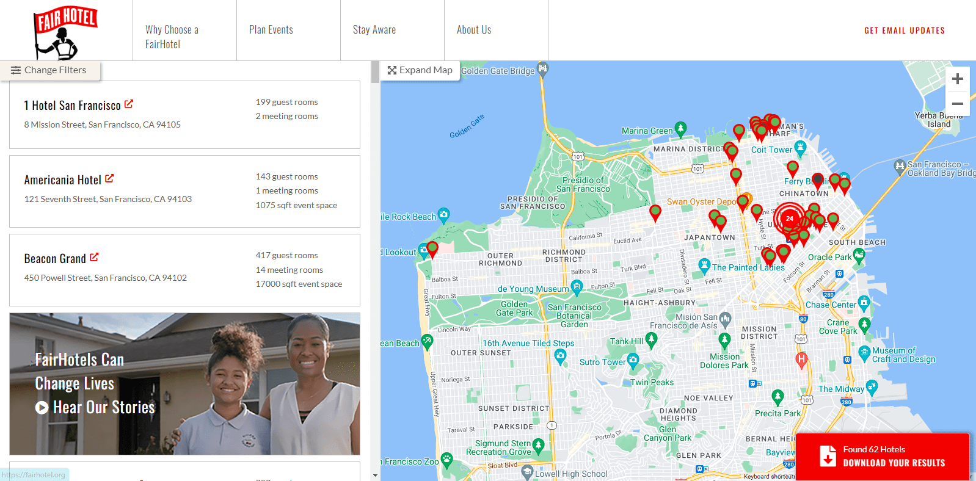This screenshot has width=976, height=481.
Task: Open external link icon for Beacon Grand
Action: point(94,257)
